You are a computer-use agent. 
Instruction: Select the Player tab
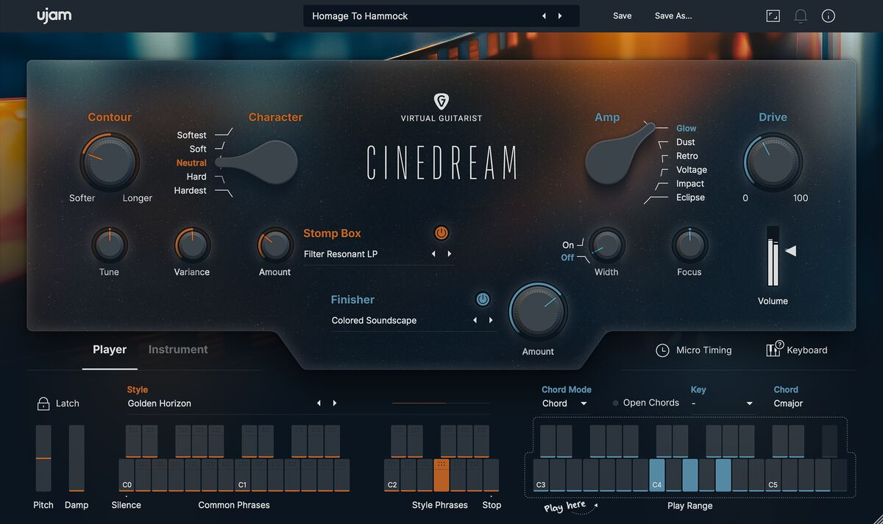pyautogui.click(x=110, y=350)
